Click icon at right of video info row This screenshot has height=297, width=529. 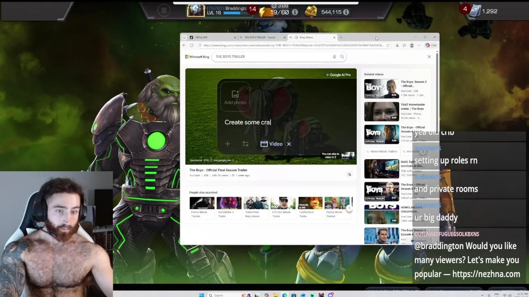349,174
